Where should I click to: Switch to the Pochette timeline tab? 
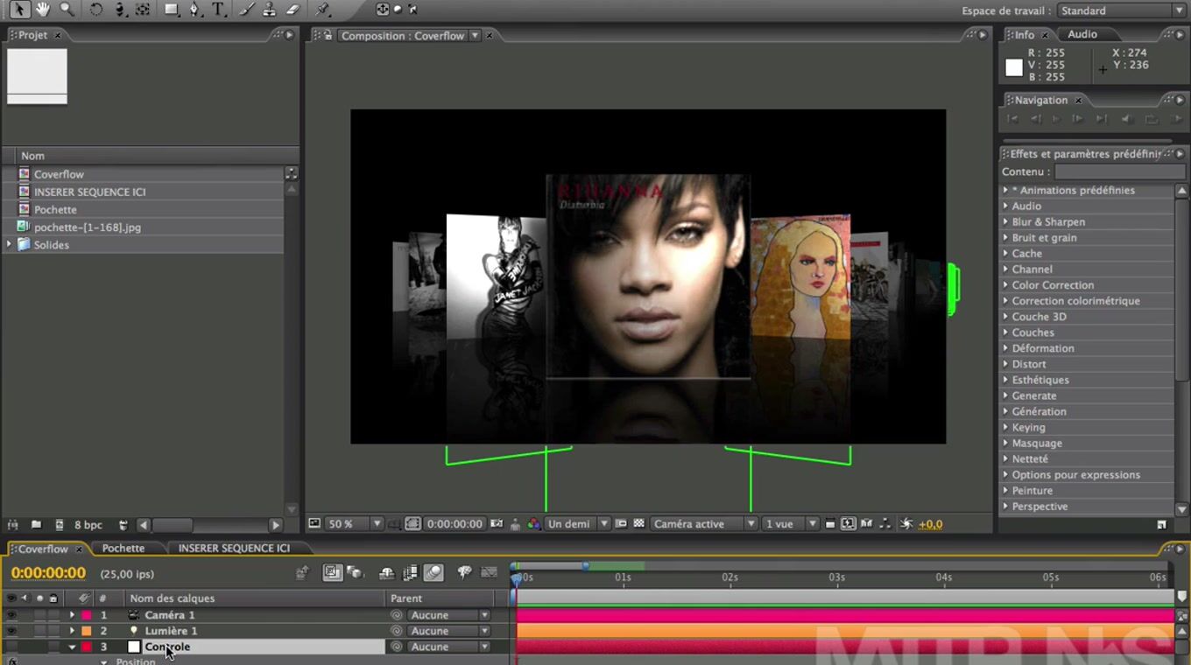(123, 549)
